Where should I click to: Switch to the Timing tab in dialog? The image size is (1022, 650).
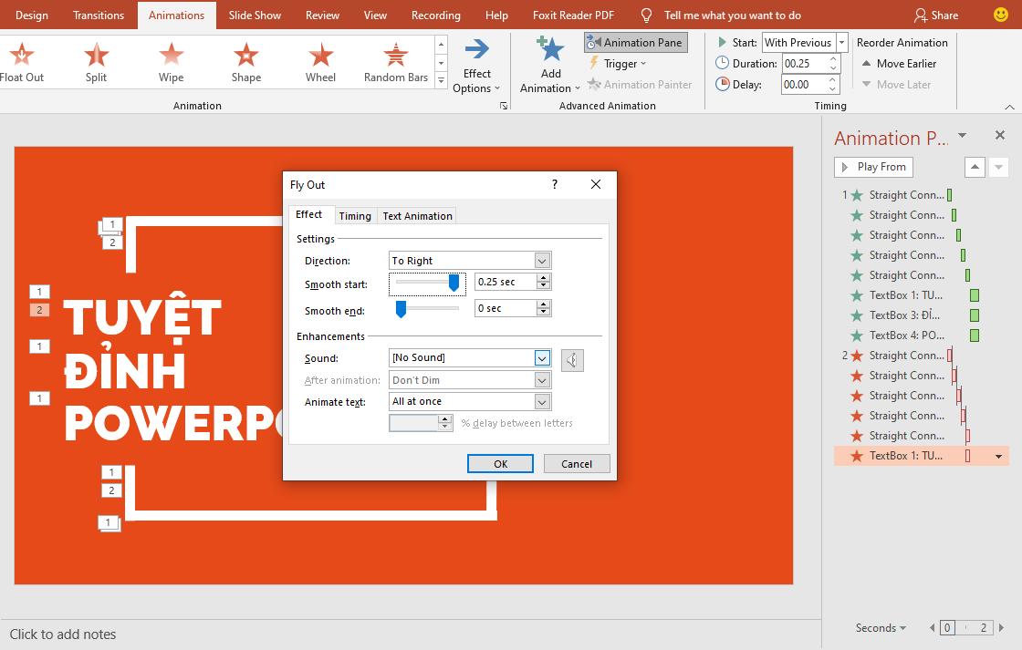[x=355, y=215]
